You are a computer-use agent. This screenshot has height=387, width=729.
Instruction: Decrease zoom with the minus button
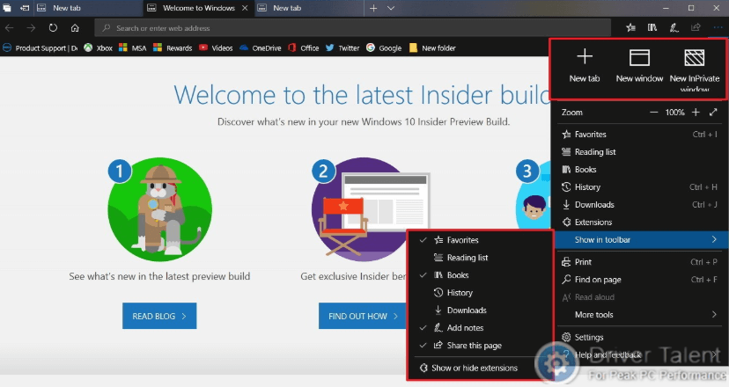coord(653,113)
